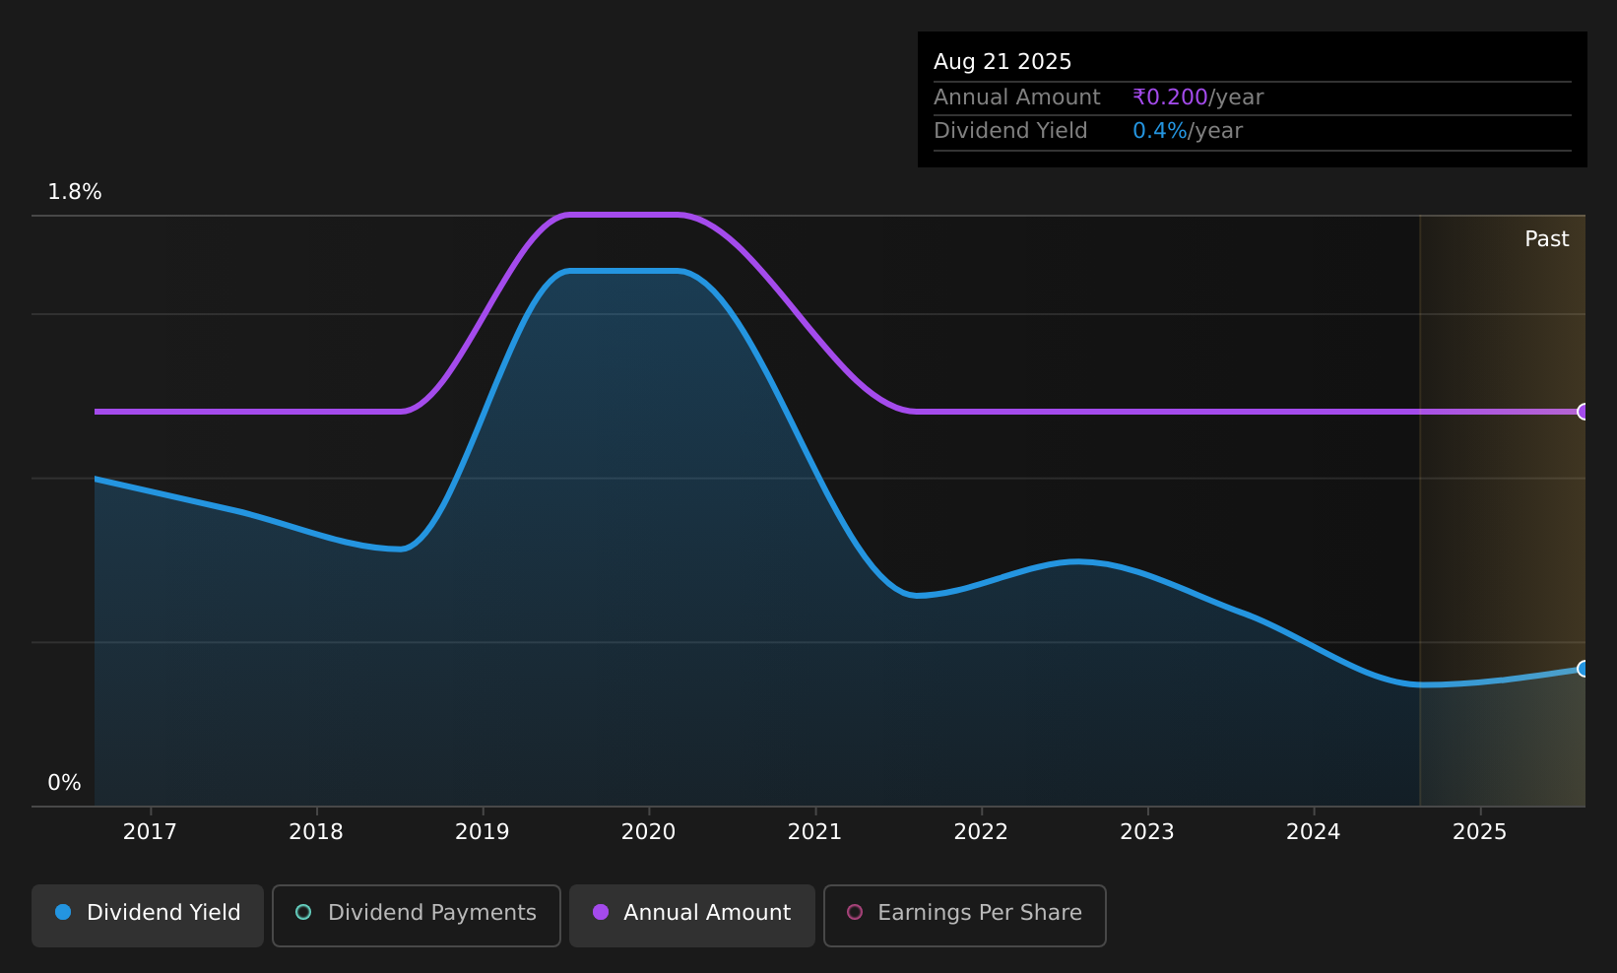Viewport: 1617px width, 973px height.
Task: Click the 0.4% dividend yield value in tooltip
Action: click(1159, 131)
